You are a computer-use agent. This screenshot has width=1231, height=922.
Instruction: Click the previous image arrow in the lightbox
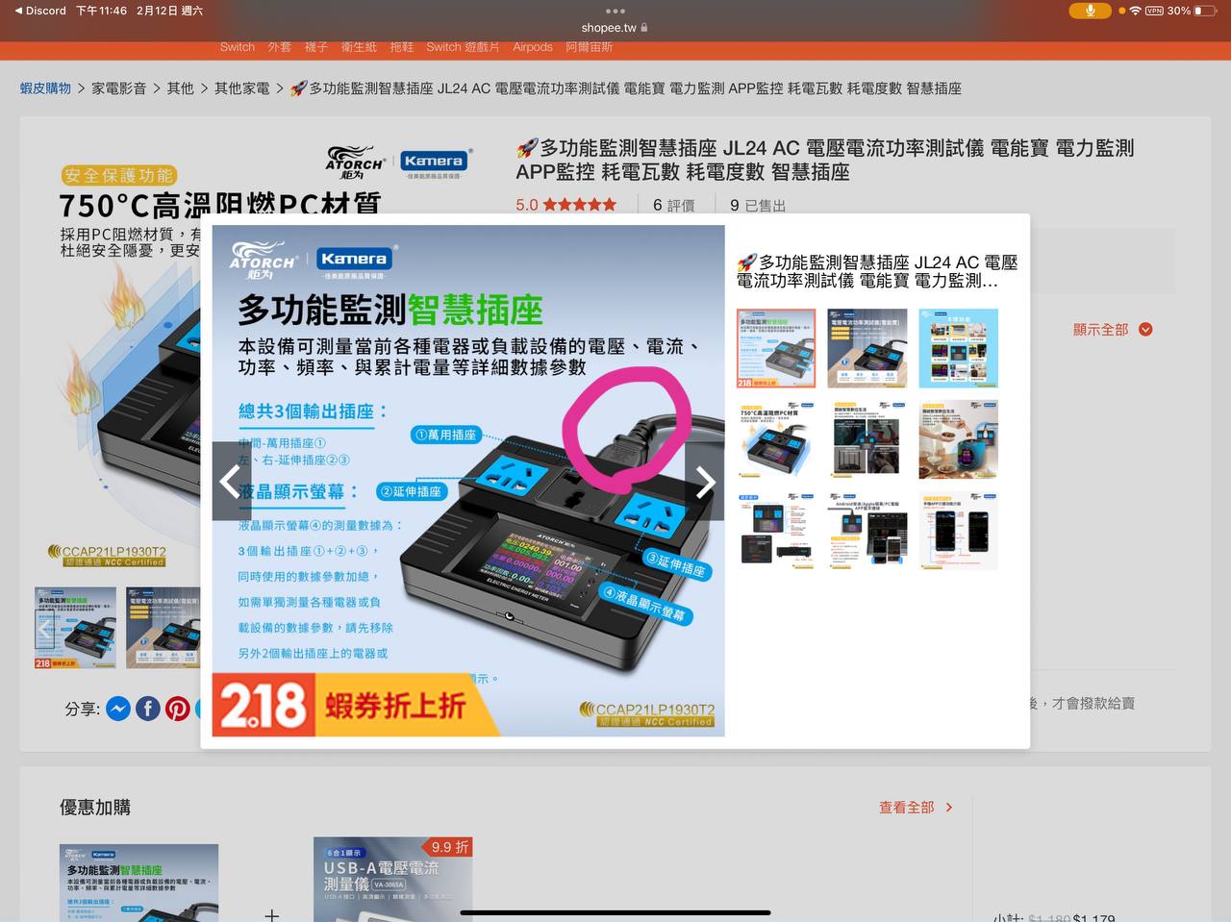point(231,481)
